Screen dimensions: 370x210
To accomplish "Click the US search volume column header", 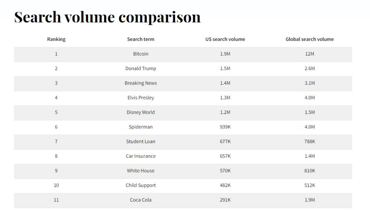I will tap(225, 39).
